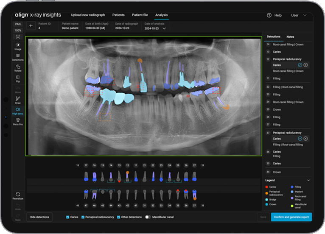Flip the radiograph using the Flip tool
The image size is (325, 234).
pyautogui.click(x=18, y=78)
